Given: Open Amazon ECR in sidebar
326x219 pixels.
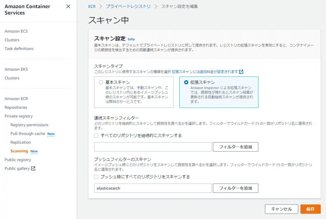Looking at the screenshot, I should click(16, 99).
